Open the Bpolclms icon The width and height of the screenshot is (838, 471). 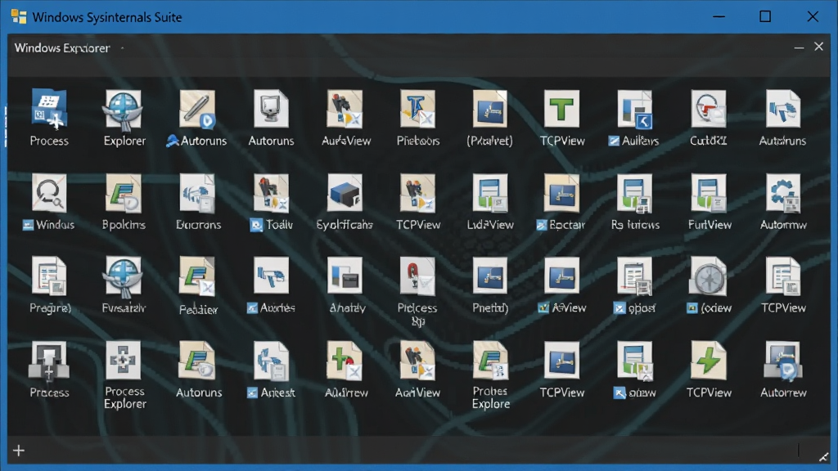pos(124,193)
